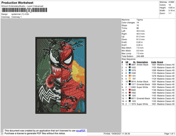Select the green swatch for stop 12
176x136 pixels.
130,96
